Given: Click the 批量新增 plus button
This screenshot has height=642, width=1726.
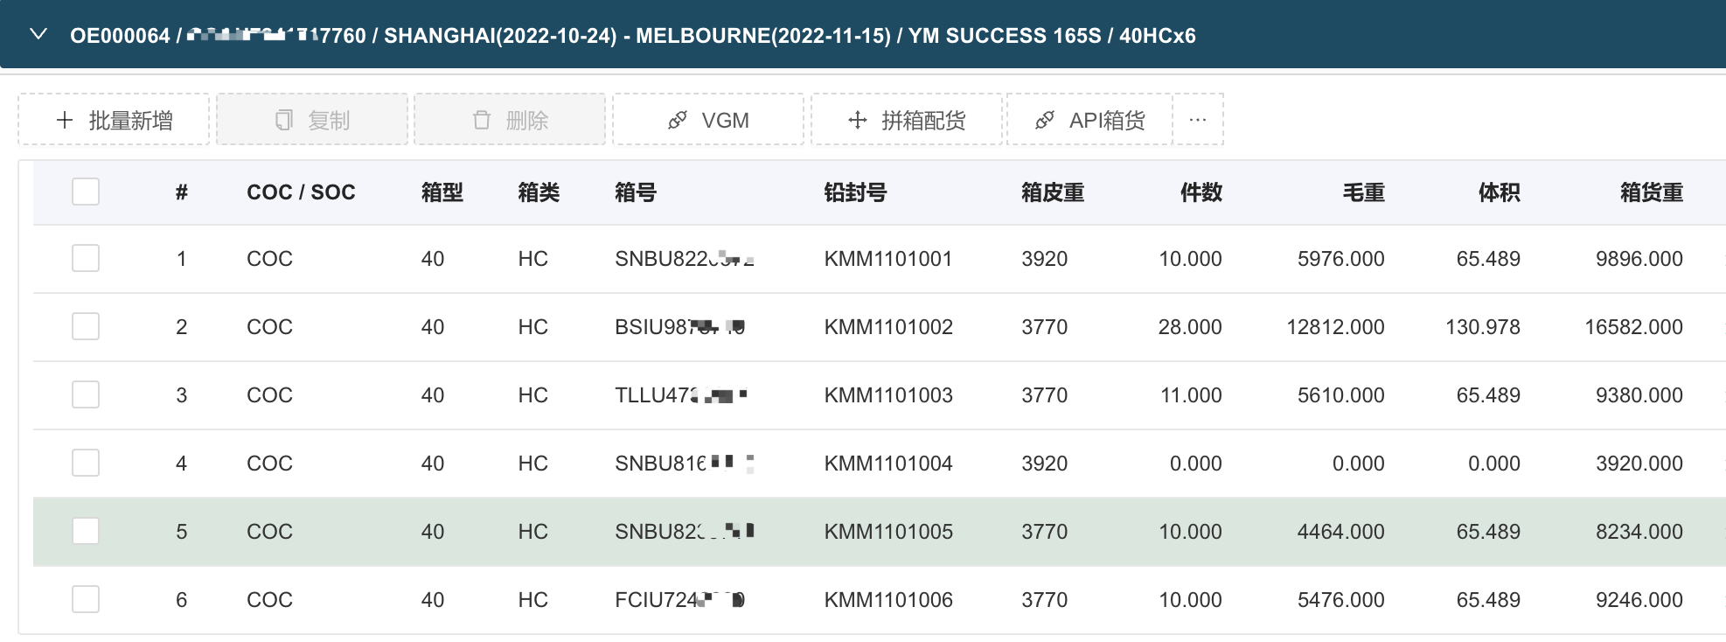Looking at the screenshot, I should [x=114, y=120].
